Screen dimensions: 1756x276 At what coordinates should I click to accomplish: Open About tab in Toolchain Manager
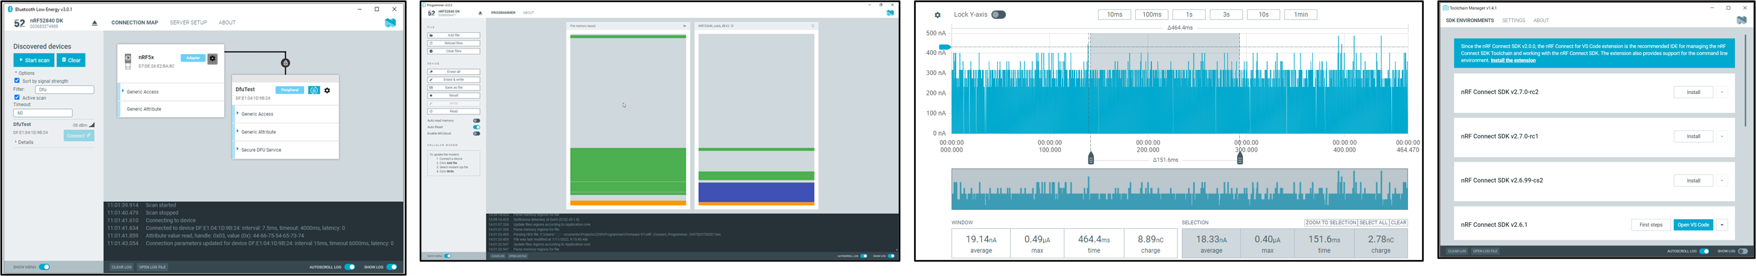point(1541,21)
